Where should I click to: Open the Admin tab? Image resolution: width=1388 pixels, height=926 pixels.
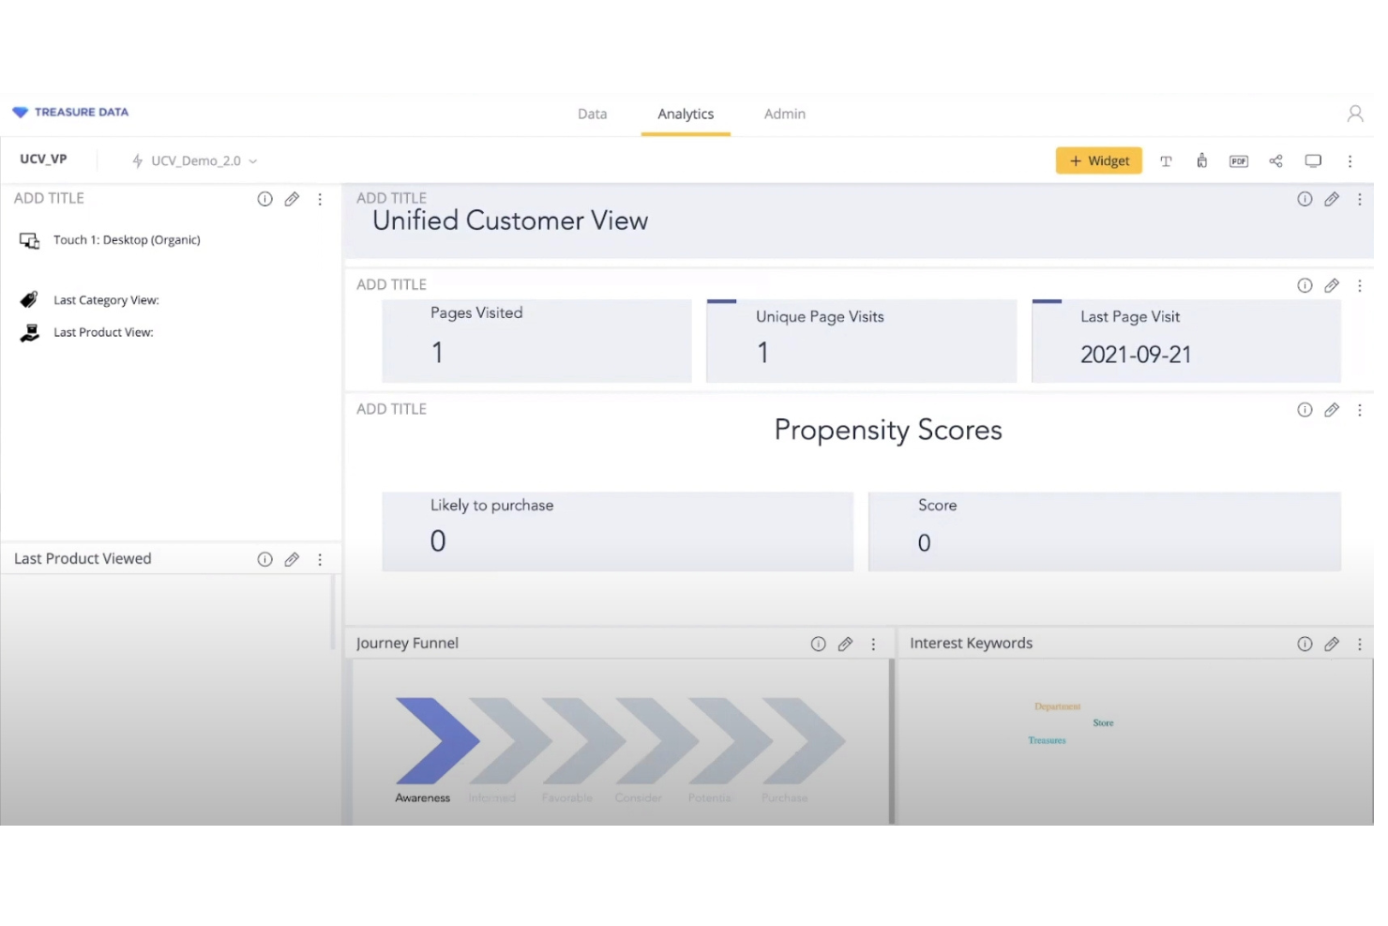click(784, 114)
